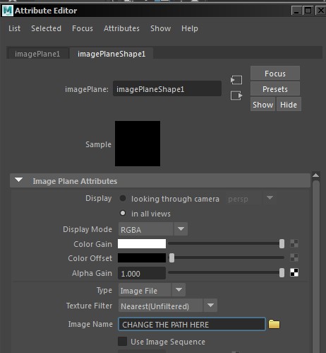Image resolution: width=326 pixels, height=353 pixels.
Task: Click the go-to-output-connection icon beside imagePlane field
Action: click(x=236, y=96)
